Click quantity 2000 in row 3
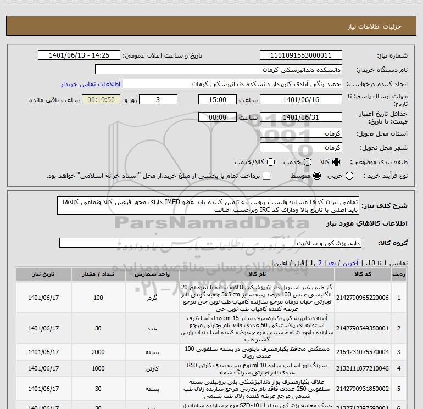 (x=98, y=352)
